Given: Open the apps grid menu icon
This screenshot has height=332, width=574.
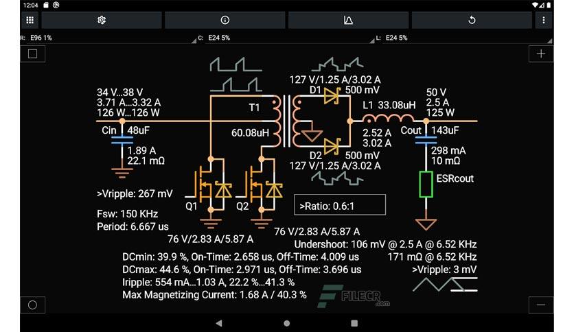Looking at the screenshot, I should pyautogui.click(x=30, y=20).
